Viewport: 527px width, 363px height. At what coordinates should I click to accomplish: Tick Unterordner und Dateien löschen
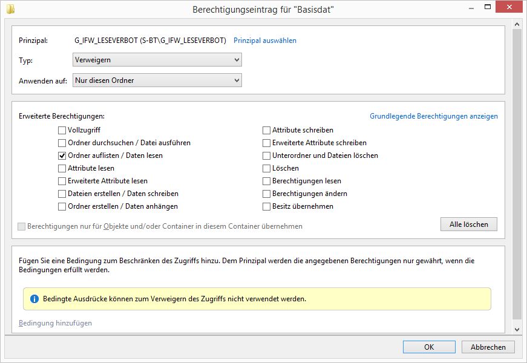(266, 155)
